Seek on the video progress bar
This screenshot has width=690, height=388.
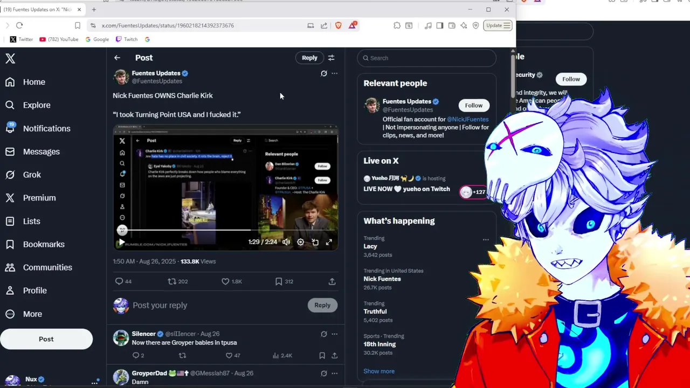[x=225, y=230]
